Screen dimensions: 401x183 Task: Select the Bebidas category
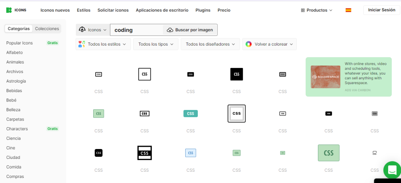coord(14,91)
